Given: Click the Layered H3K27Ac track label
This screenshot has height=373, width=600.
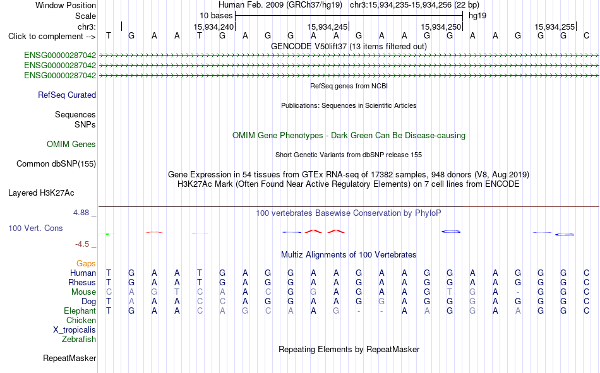Looking at the screenshot, I should pos(41,193).
